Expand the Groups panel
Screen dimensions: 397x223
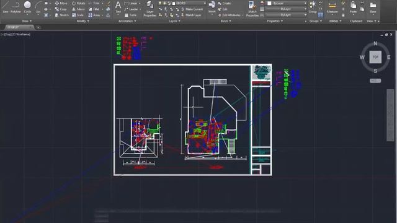point(316,21)
